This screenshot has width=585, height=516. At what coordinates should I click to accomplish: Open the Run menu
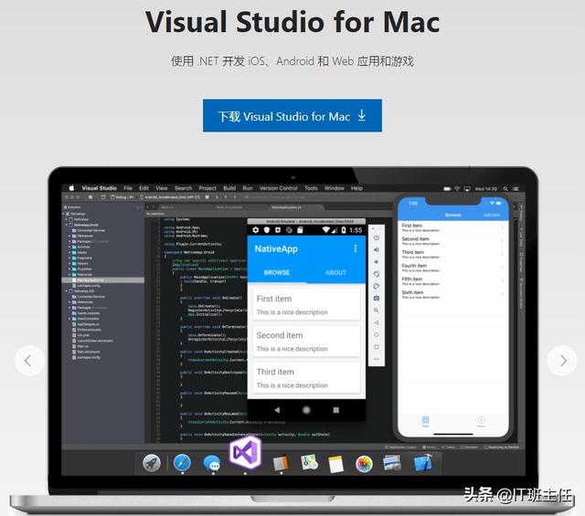pos(248,188)
